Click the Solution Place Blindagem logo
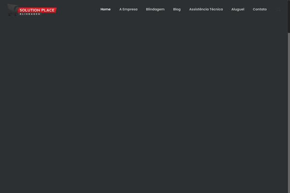This screenshot has height=193, width=290. click(x=32, y=11)
